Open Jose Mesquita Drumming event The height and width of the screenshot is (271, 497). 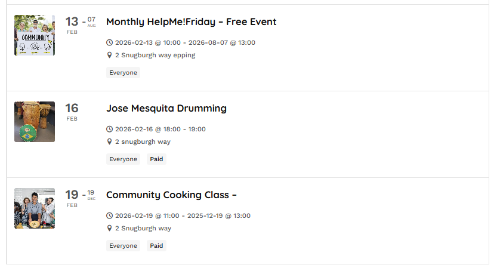pos(166,109)
